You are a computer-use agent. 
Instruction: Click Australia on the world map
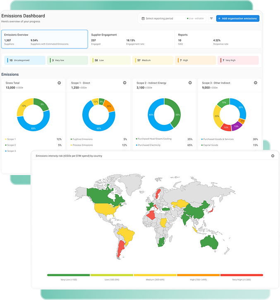pos(210,243)
